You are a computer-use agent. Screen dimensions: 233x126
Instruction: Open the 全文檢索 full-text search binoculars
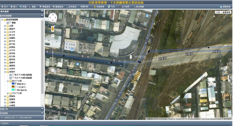pos(124,7)
